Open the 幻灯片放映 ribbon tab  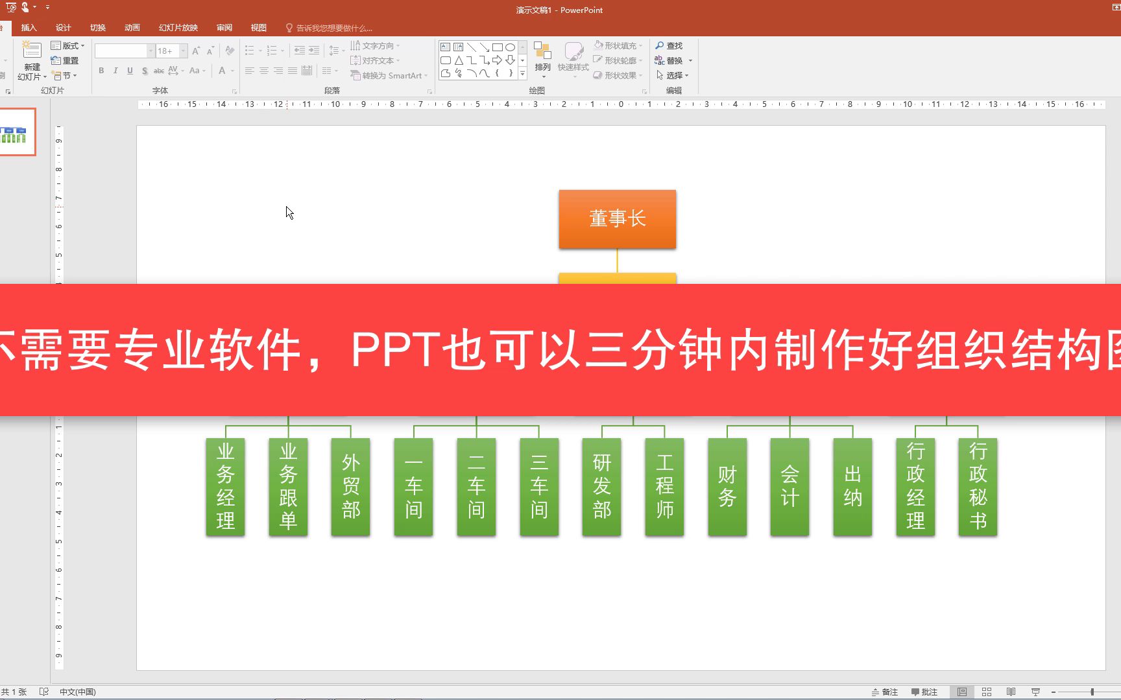(179, 27)
